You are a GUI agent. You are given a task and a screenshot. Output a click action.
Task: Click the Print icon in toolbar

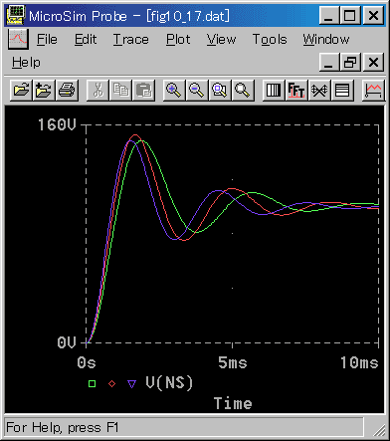(67, 90)
